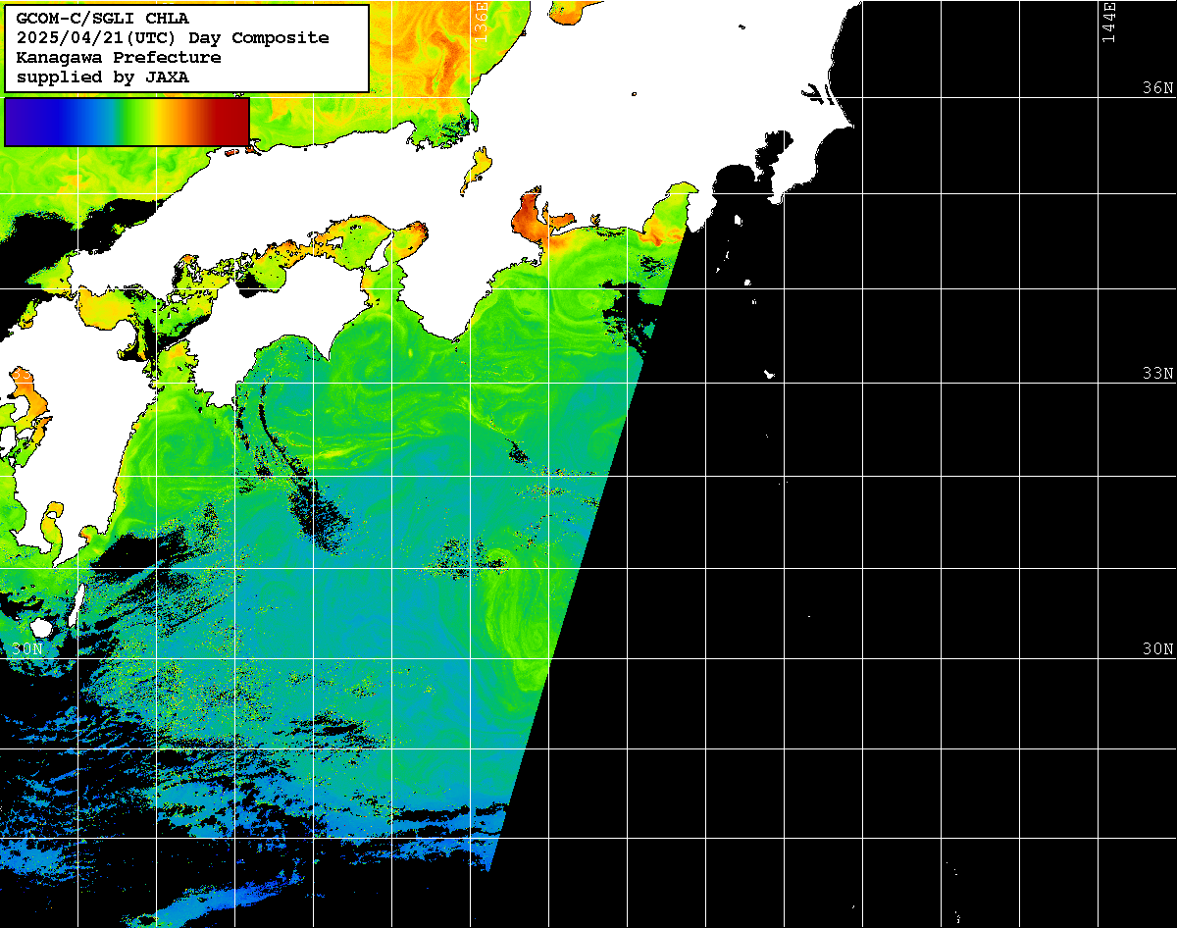Click the 30N latitude label on right edge
The image size is (1177, 928).
pos(1157,649)
